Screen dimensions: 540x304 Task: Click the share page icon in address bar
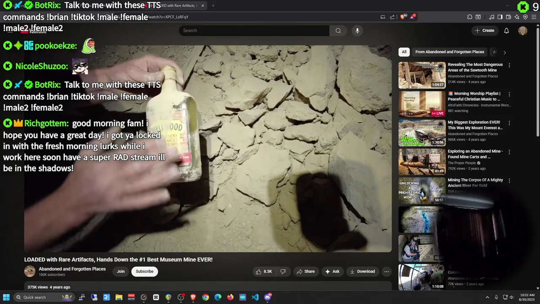pyautogui.click(x=392, y=17)
